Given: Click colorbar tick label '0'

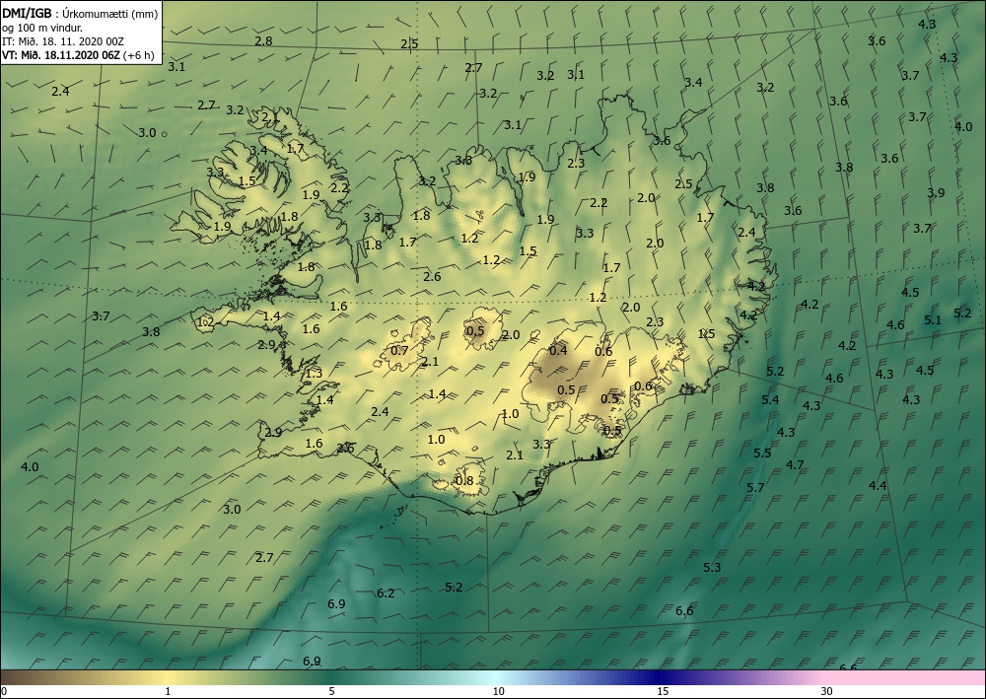Looking at the screenshot, I should [4, 692].
